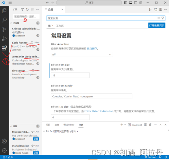Open settings search filter funnel
Viewport: 169px width, 160px height.
pyautogui.click(x=163, y=18)
